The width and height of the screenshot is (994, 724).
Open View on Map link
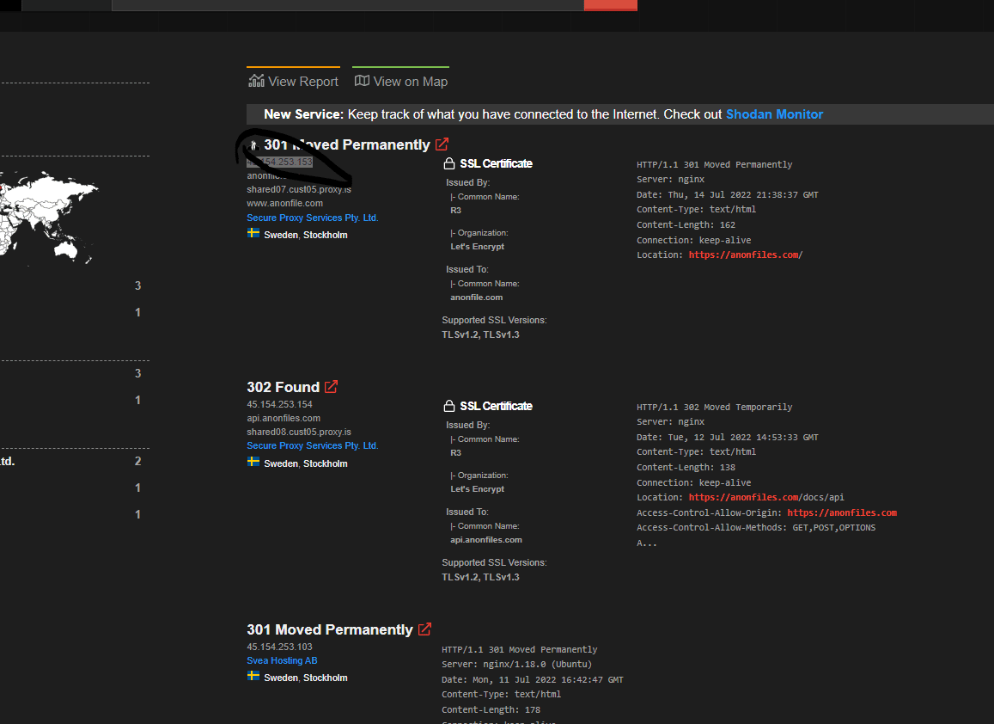(x=401, y=81)
